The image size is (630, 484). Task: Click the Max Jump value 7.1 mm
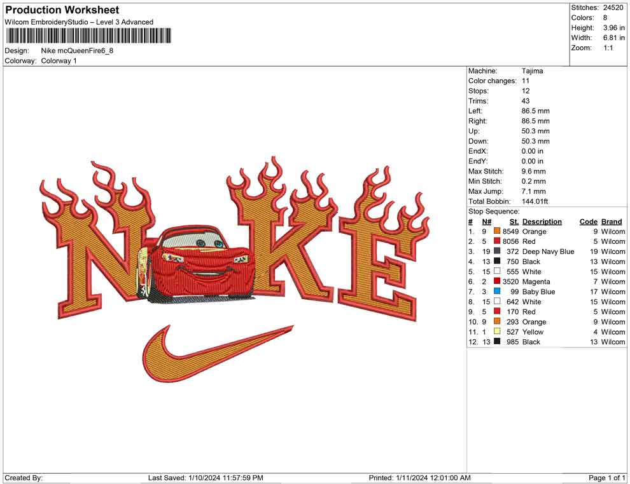[533, 191]
